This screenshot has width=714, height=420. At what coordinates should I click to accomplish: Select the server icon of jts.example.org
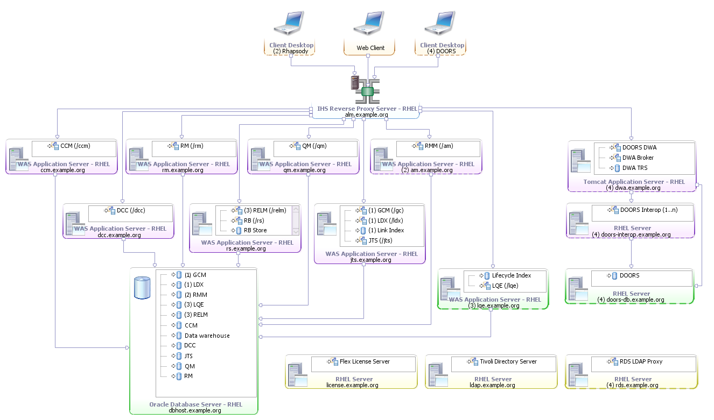coord(327,224)
